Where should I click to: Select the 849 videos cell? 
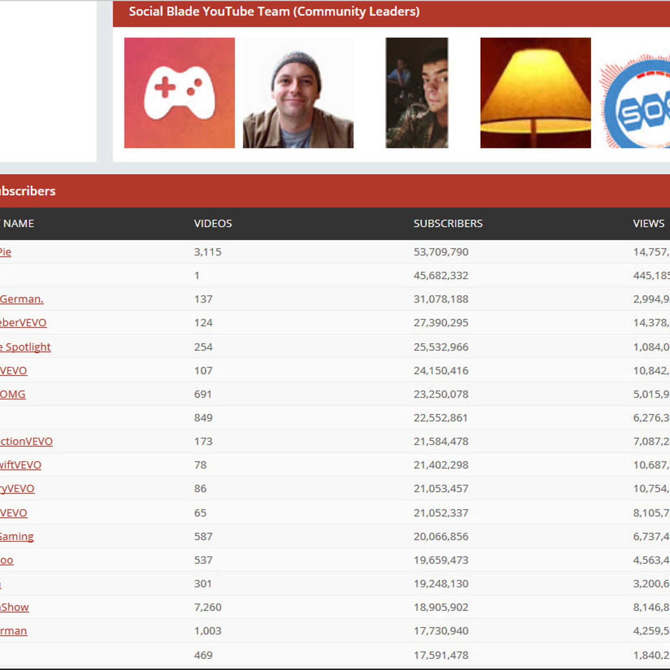coord(203,417)
